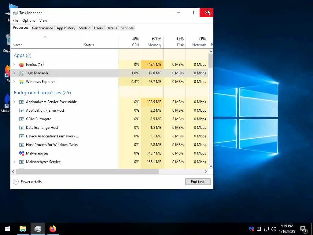Image resolution: width=313 pixels, height=235 pixels.
Task: Open the View menu
Action: [x=43, y=21]
